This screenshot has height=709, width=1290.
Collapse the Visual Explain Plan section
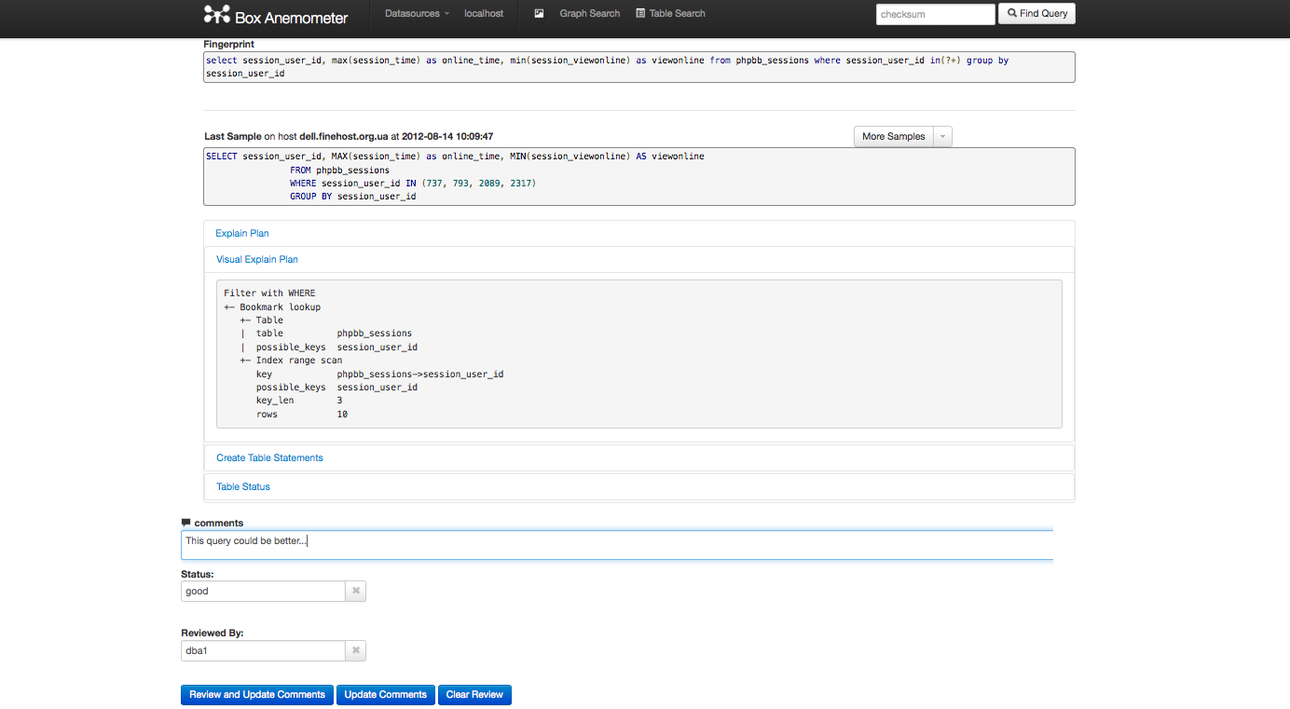click(x=257, y=259)
